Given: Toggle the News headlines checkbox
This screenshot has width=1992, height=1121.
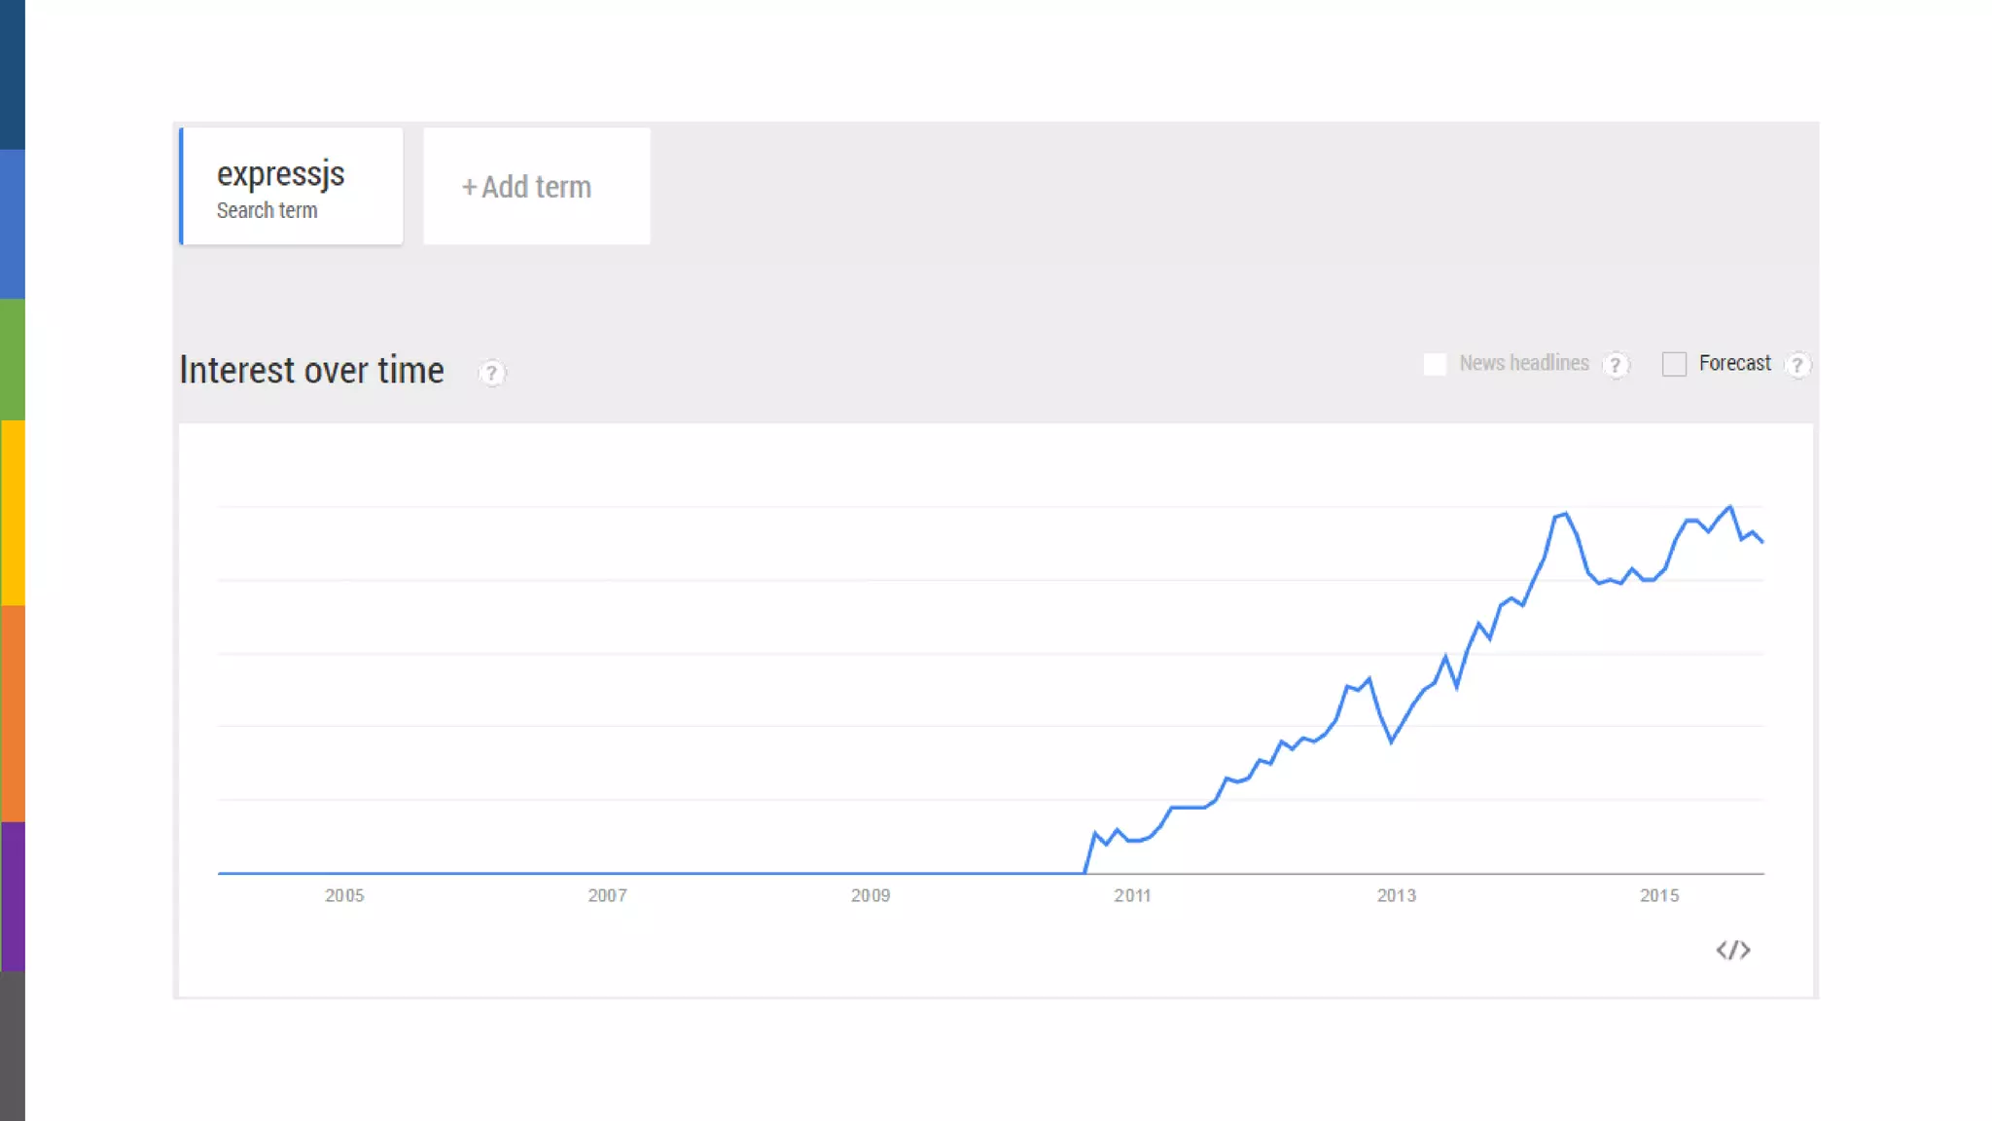Looking at the screenshot, I should (1435, 364).
